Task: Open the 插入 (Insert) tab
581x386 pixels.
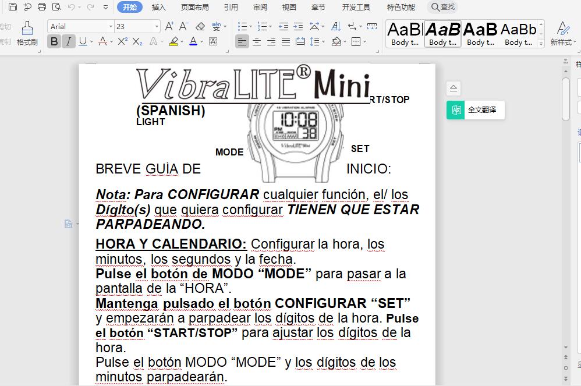Action: (158, 7)
